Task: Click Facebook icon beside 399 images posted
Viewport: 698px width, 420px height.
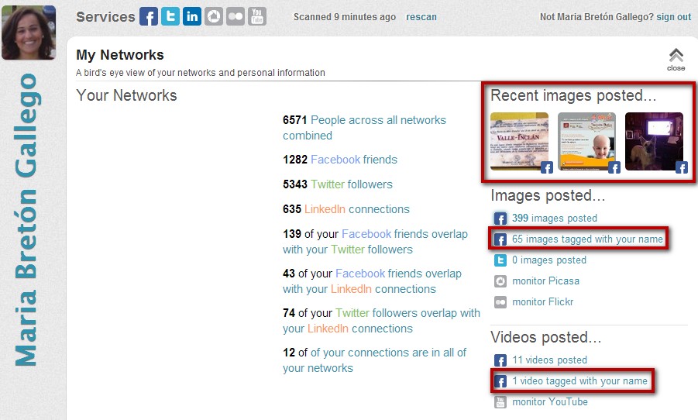Action: click(500, 219)
